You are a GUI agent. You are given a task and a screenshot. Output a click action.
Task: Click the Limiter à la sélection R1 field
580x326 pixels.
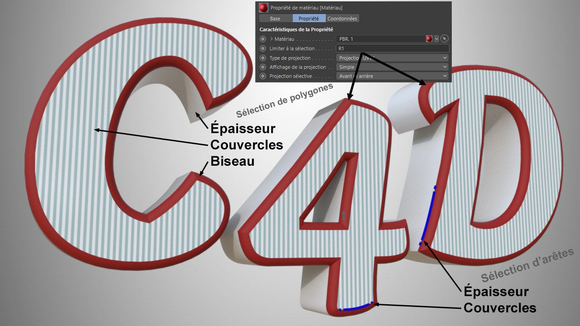point(392,48)
